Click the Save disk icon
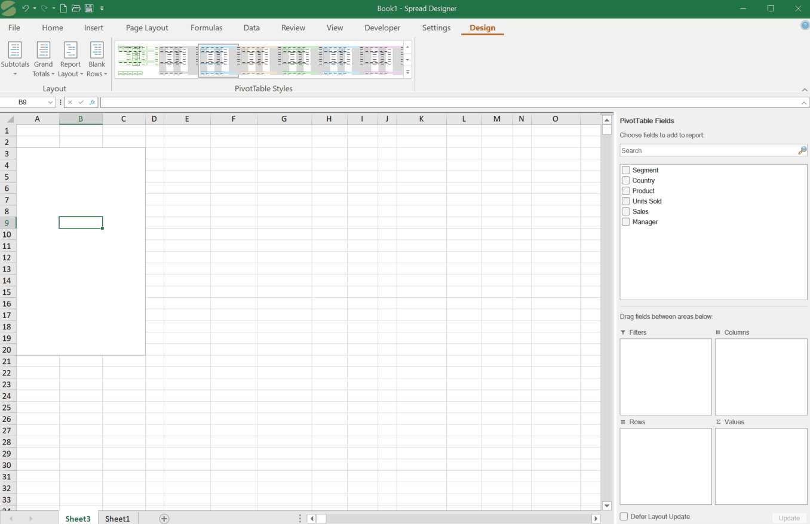 tap(88, 8)
